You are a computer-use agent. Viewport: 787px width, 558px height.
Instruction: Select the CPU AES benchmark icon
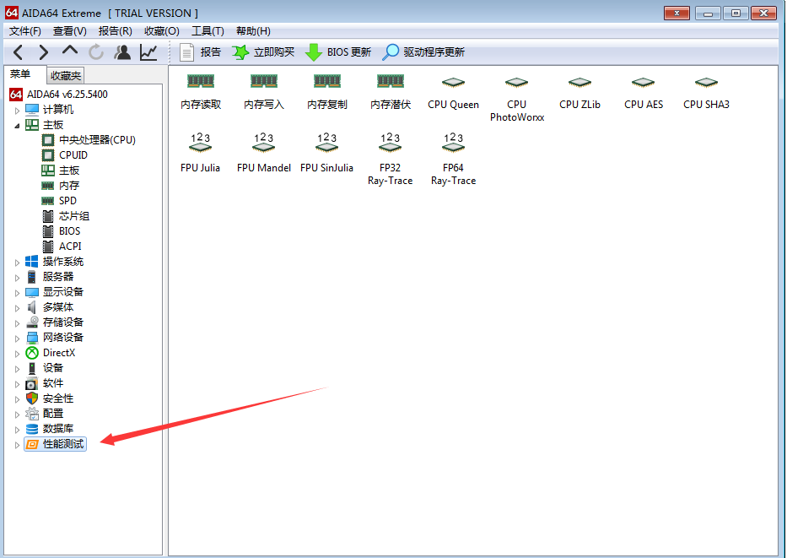pos(644,92)
